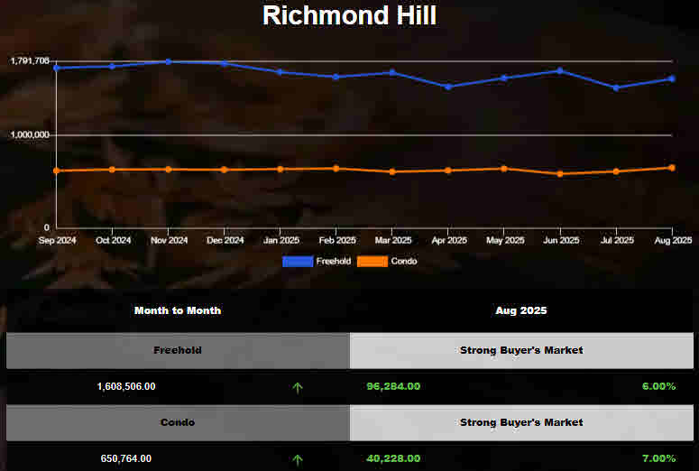This screenshot has width=699, height=471.
Task: Click the Freehold data point for Apr 2025
Action: 448,87
